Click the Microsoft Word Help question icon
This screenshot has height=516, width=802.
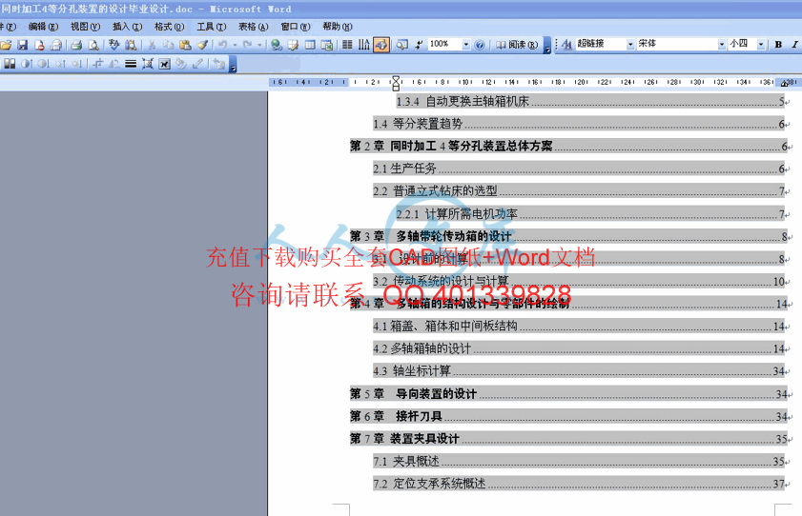(x=480, y=45)
